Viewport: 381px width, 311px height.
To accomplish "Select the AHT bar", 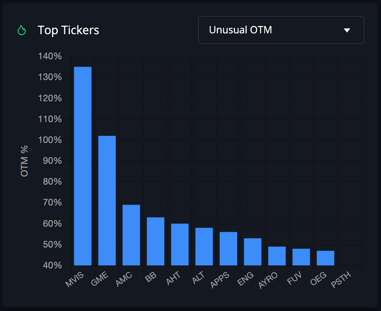I will coord(180,244).
